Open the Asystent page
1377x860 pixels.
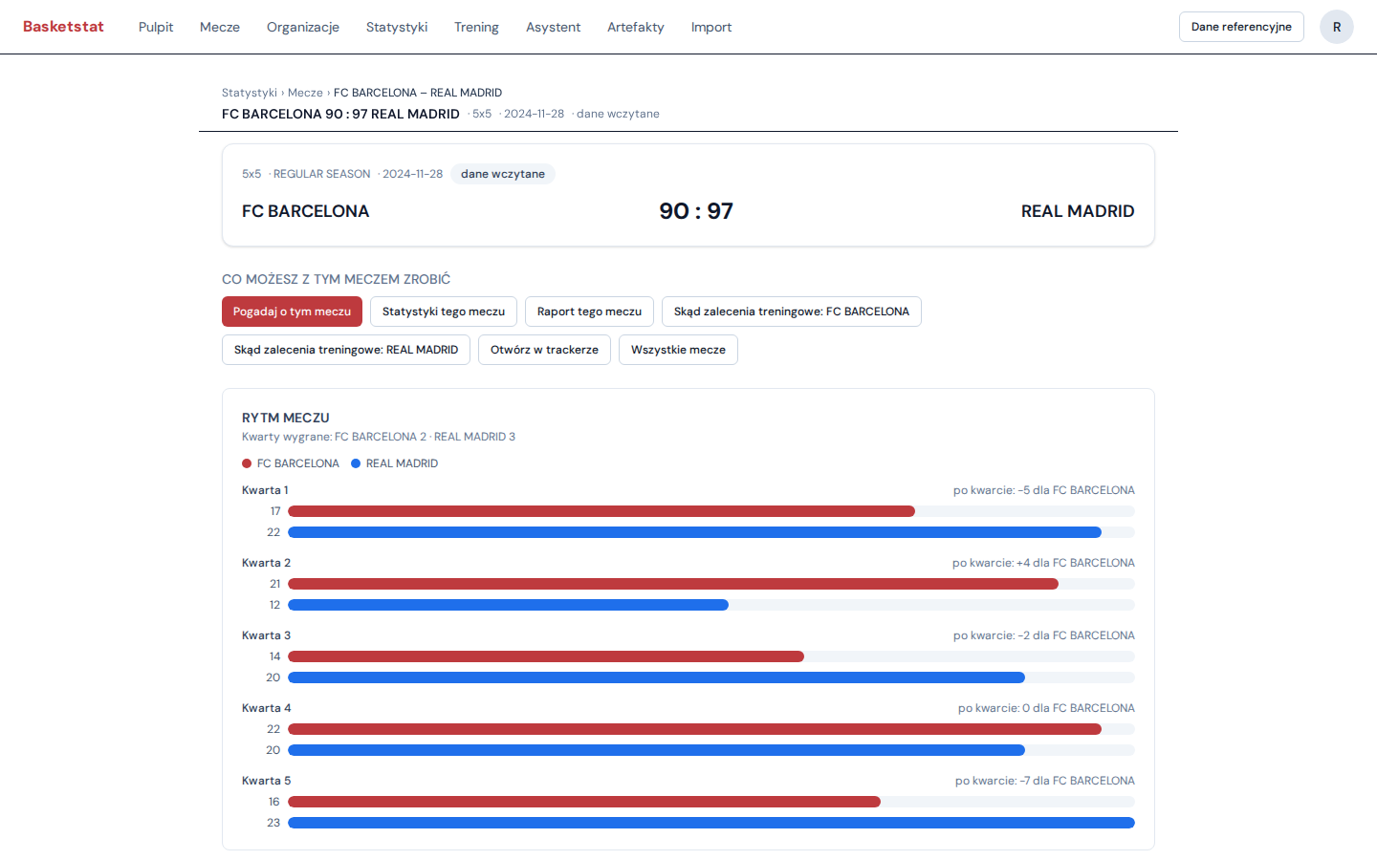553,27
